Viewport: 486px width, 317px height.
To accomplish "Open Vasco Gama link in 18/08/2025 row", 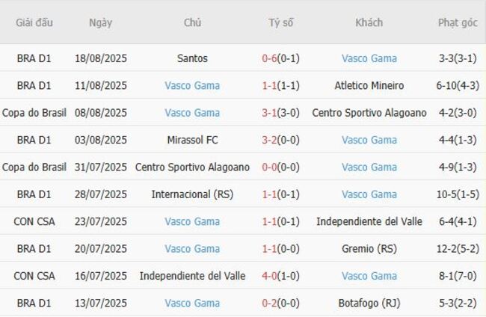I will point(369,58).
